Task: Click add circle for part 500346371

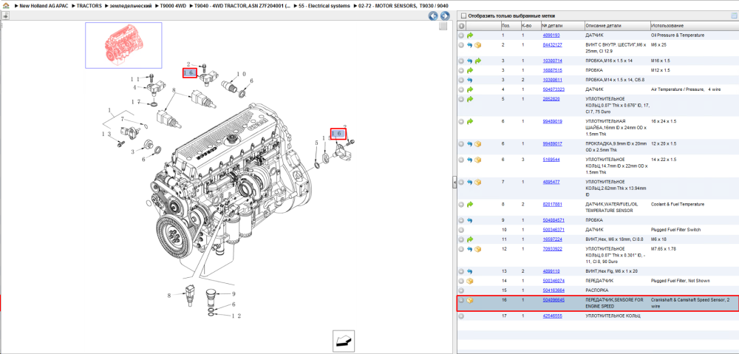Action: coord(461,230)
